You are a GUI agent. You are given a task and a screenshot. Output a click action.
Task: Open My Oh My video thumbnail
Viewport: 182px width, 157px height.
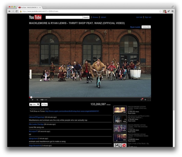pos(120,119)
